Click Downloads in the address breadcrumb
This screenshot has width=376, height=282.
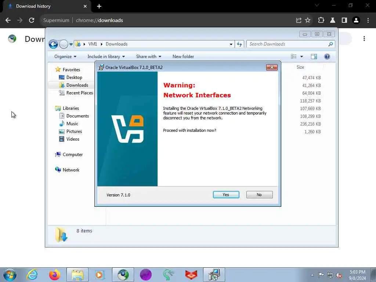116,44
